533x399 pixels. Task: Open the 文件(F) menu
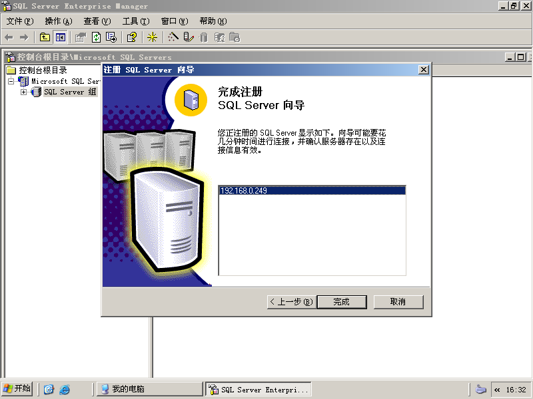[20, 21]
